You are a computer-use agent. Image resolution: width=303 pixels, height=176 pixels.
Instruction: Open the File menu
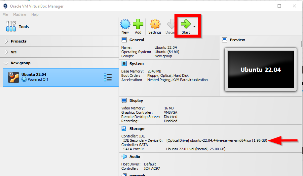[5, 15]
